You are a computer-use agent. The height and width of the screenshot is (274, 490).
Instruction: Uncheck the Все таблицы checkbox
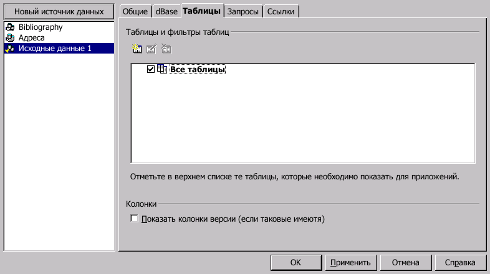[151, 69]
